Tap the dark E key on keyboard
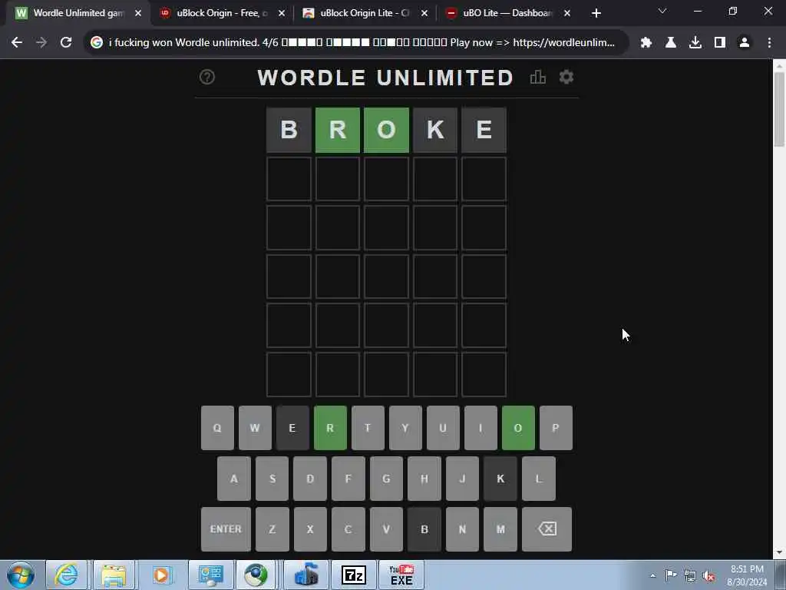Image resolution: width=786 pixels, height=590 pixels. point(292,428)
